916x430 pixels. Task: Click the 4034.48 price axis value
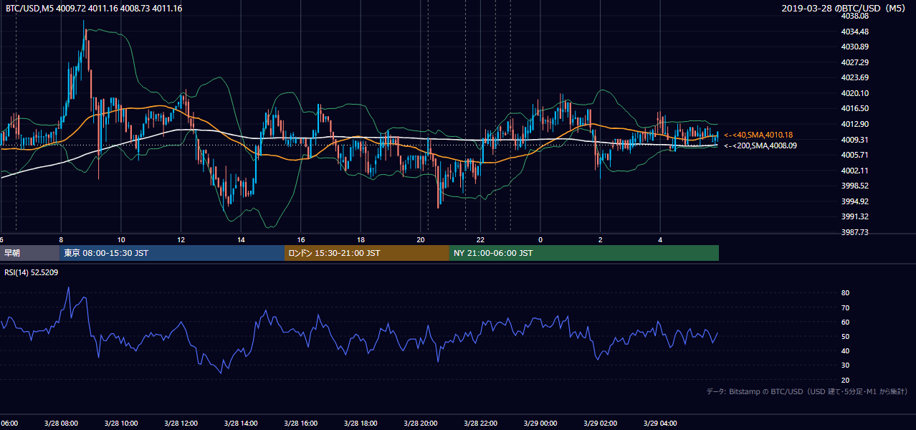coord(855,32)
